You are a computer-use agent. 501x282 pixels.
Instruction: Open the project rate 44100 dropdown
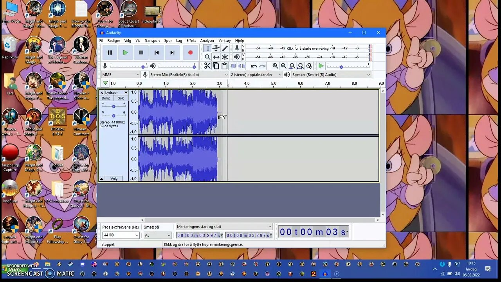(121, 235)
